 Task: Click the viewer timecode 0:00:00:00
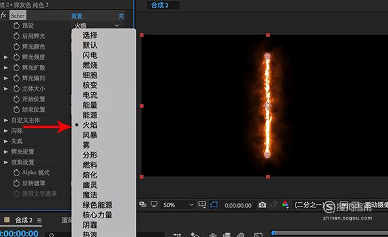pyautogui.click(x=238, y=205)
